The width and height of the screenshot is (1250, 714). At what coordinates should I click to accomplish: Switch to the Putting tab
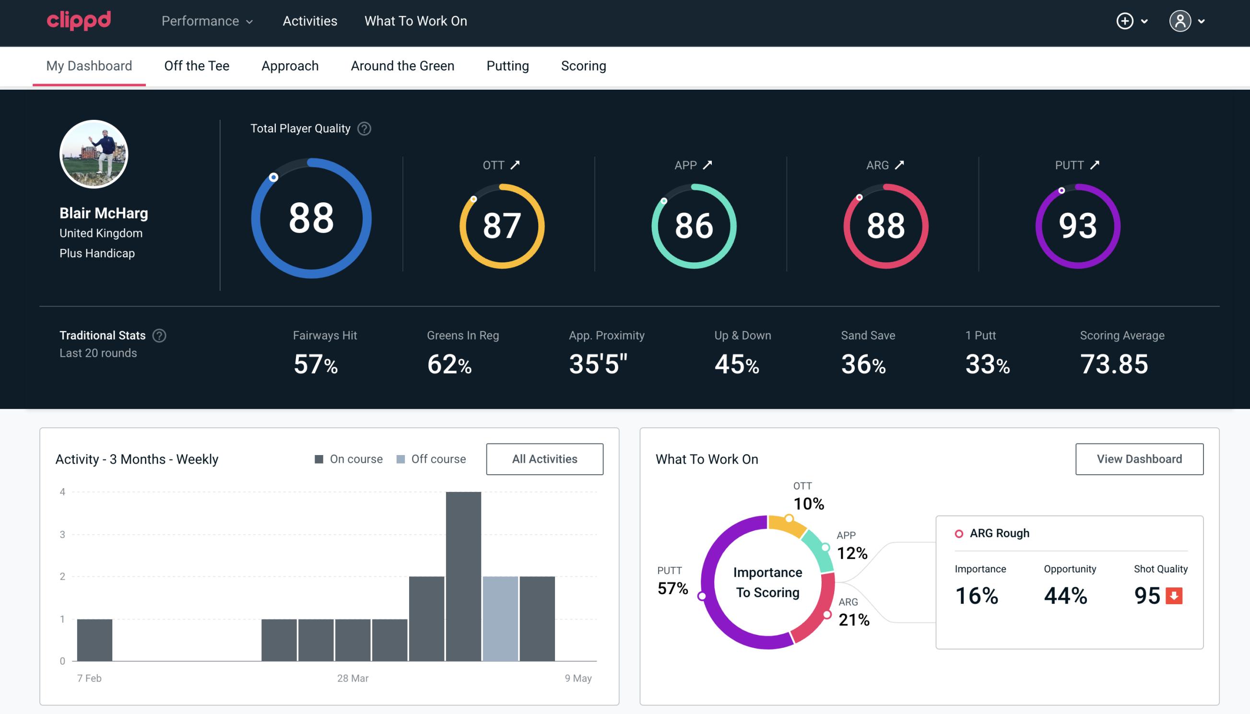point(507,66)
